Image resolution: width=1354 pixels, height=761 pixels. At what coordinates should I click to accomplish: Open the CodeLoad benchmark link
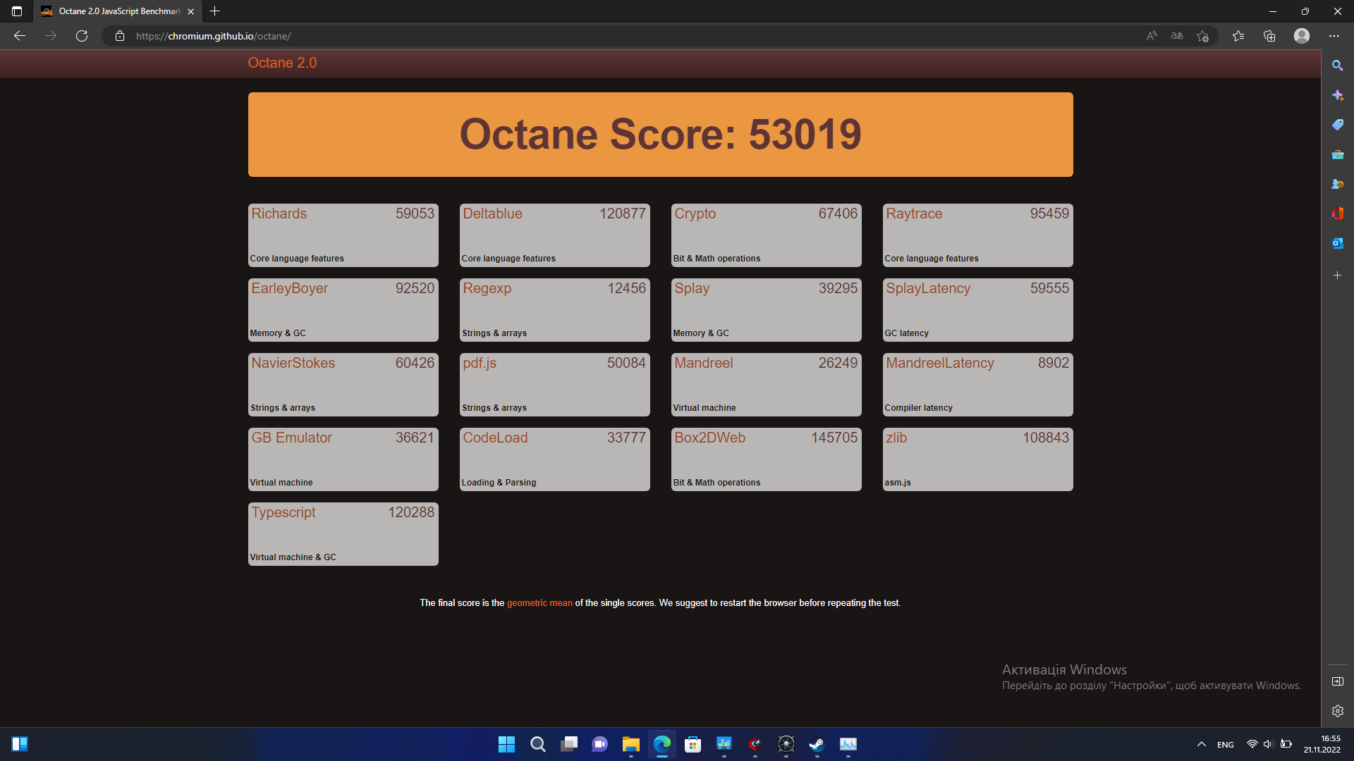click(x=495, y=438)
